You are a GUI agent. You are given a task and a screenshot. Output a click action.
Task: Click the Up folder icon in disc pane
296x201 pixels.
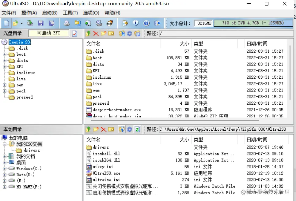[88, 34]
